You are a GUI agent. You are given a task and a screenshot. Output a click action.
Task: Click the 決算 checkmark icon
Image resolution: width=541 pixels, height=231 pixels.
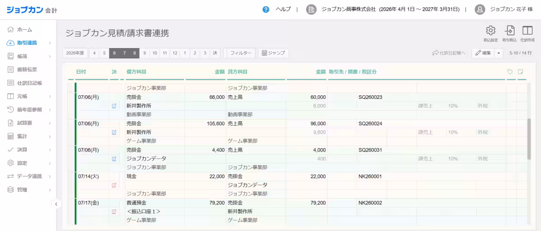(10, 150)
